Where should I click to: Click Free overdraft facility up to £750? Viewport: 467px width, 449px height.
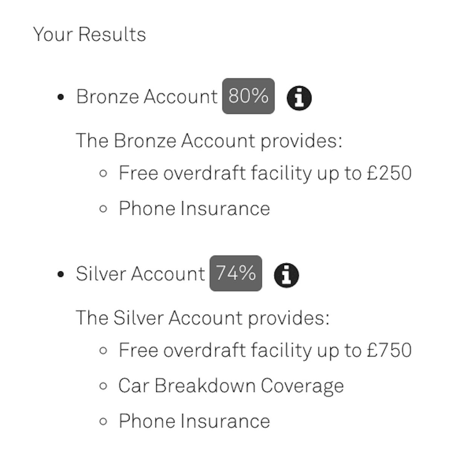(x=265, y=350)
